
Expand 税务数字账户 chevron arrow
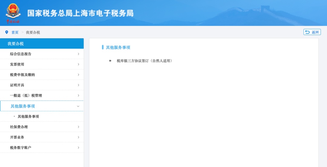78,148
